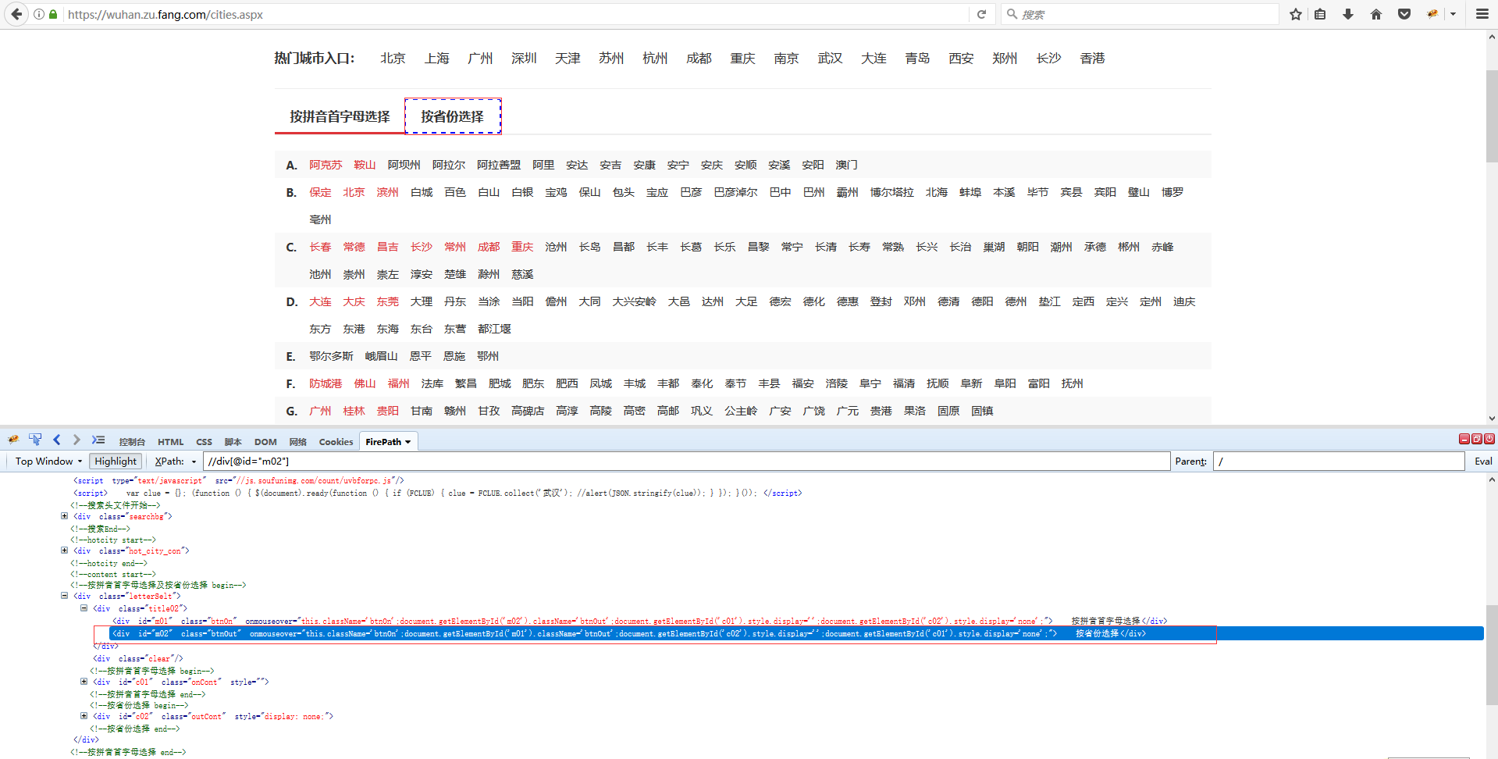
Task: Open hot city link 北京
Action: [x=393, y=59]
